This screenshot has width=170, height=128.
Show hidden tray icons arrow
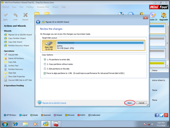[x=141, y=124]
